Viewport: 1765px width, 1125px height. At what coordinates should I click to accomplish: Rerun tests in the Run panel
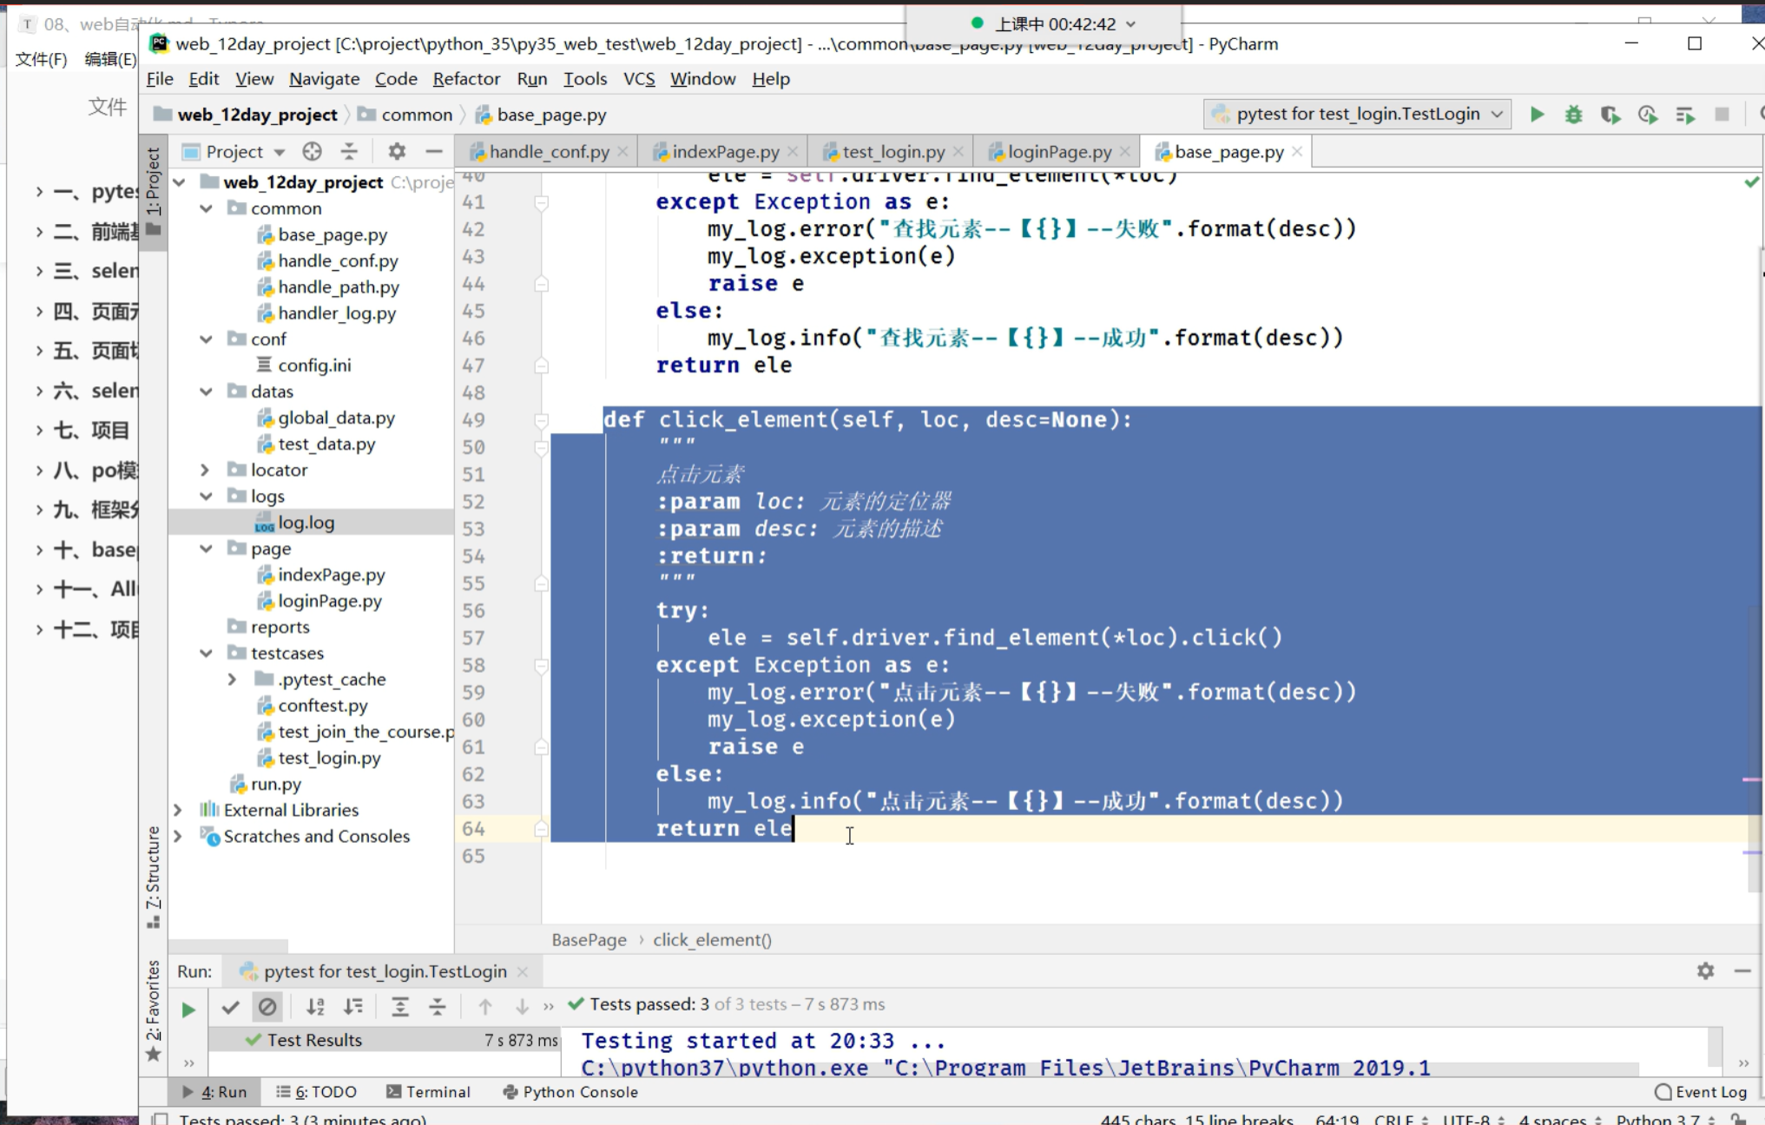188,1009
